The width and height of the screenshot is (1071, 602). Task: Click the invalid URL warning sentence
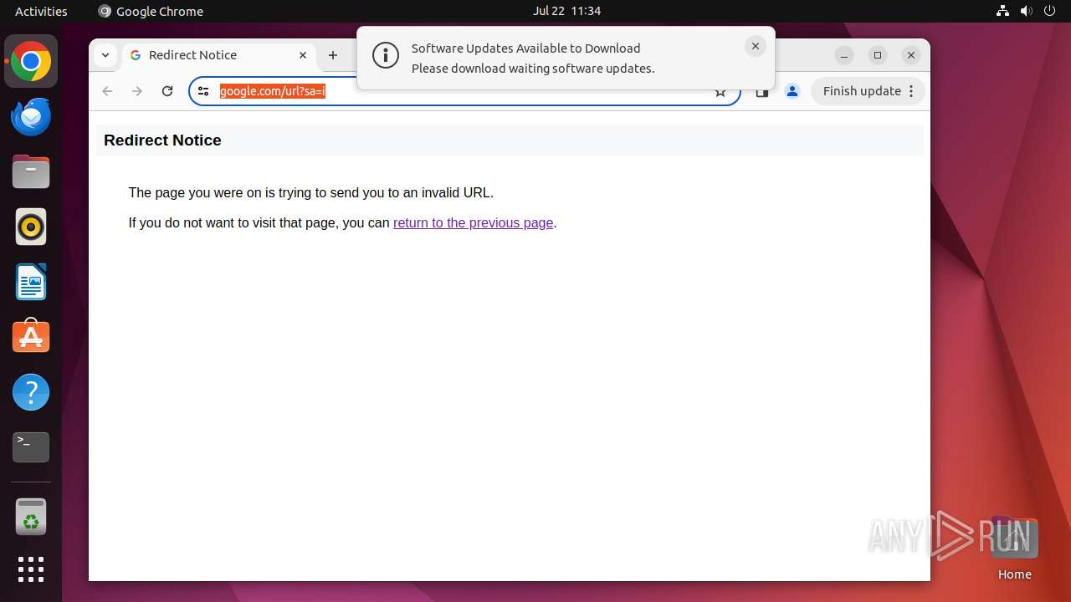[x=310, y=192]
